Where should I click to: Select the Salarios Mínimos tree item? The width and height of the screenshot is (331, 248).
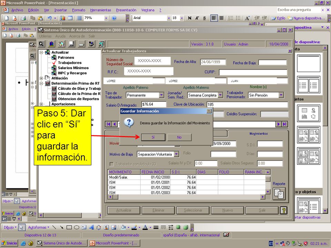(73, 68)
